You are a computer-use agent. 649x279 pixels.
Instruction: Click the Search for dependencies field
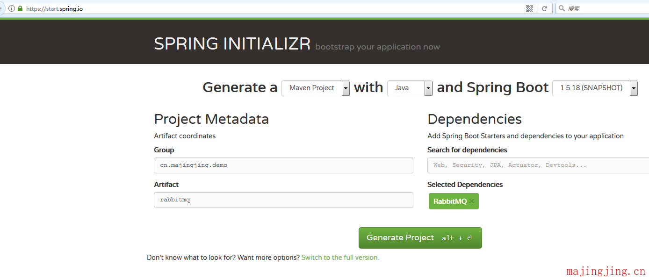point(538,165)
